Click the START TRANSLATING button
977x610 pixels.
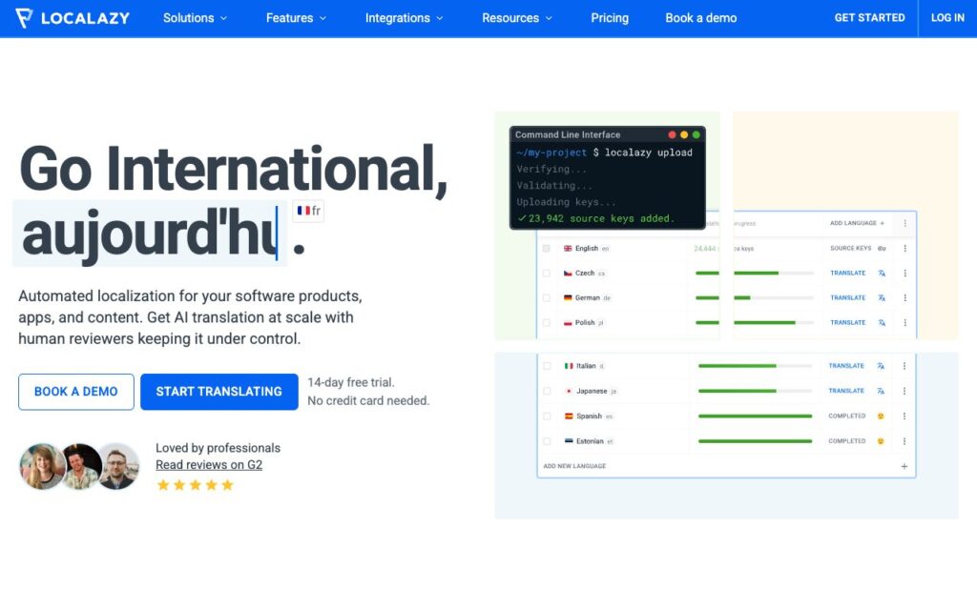pos(219,392)
